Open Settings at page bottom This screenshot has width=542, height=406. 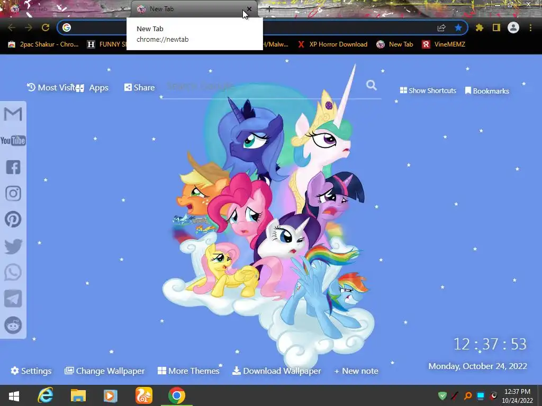pos(31,371)
